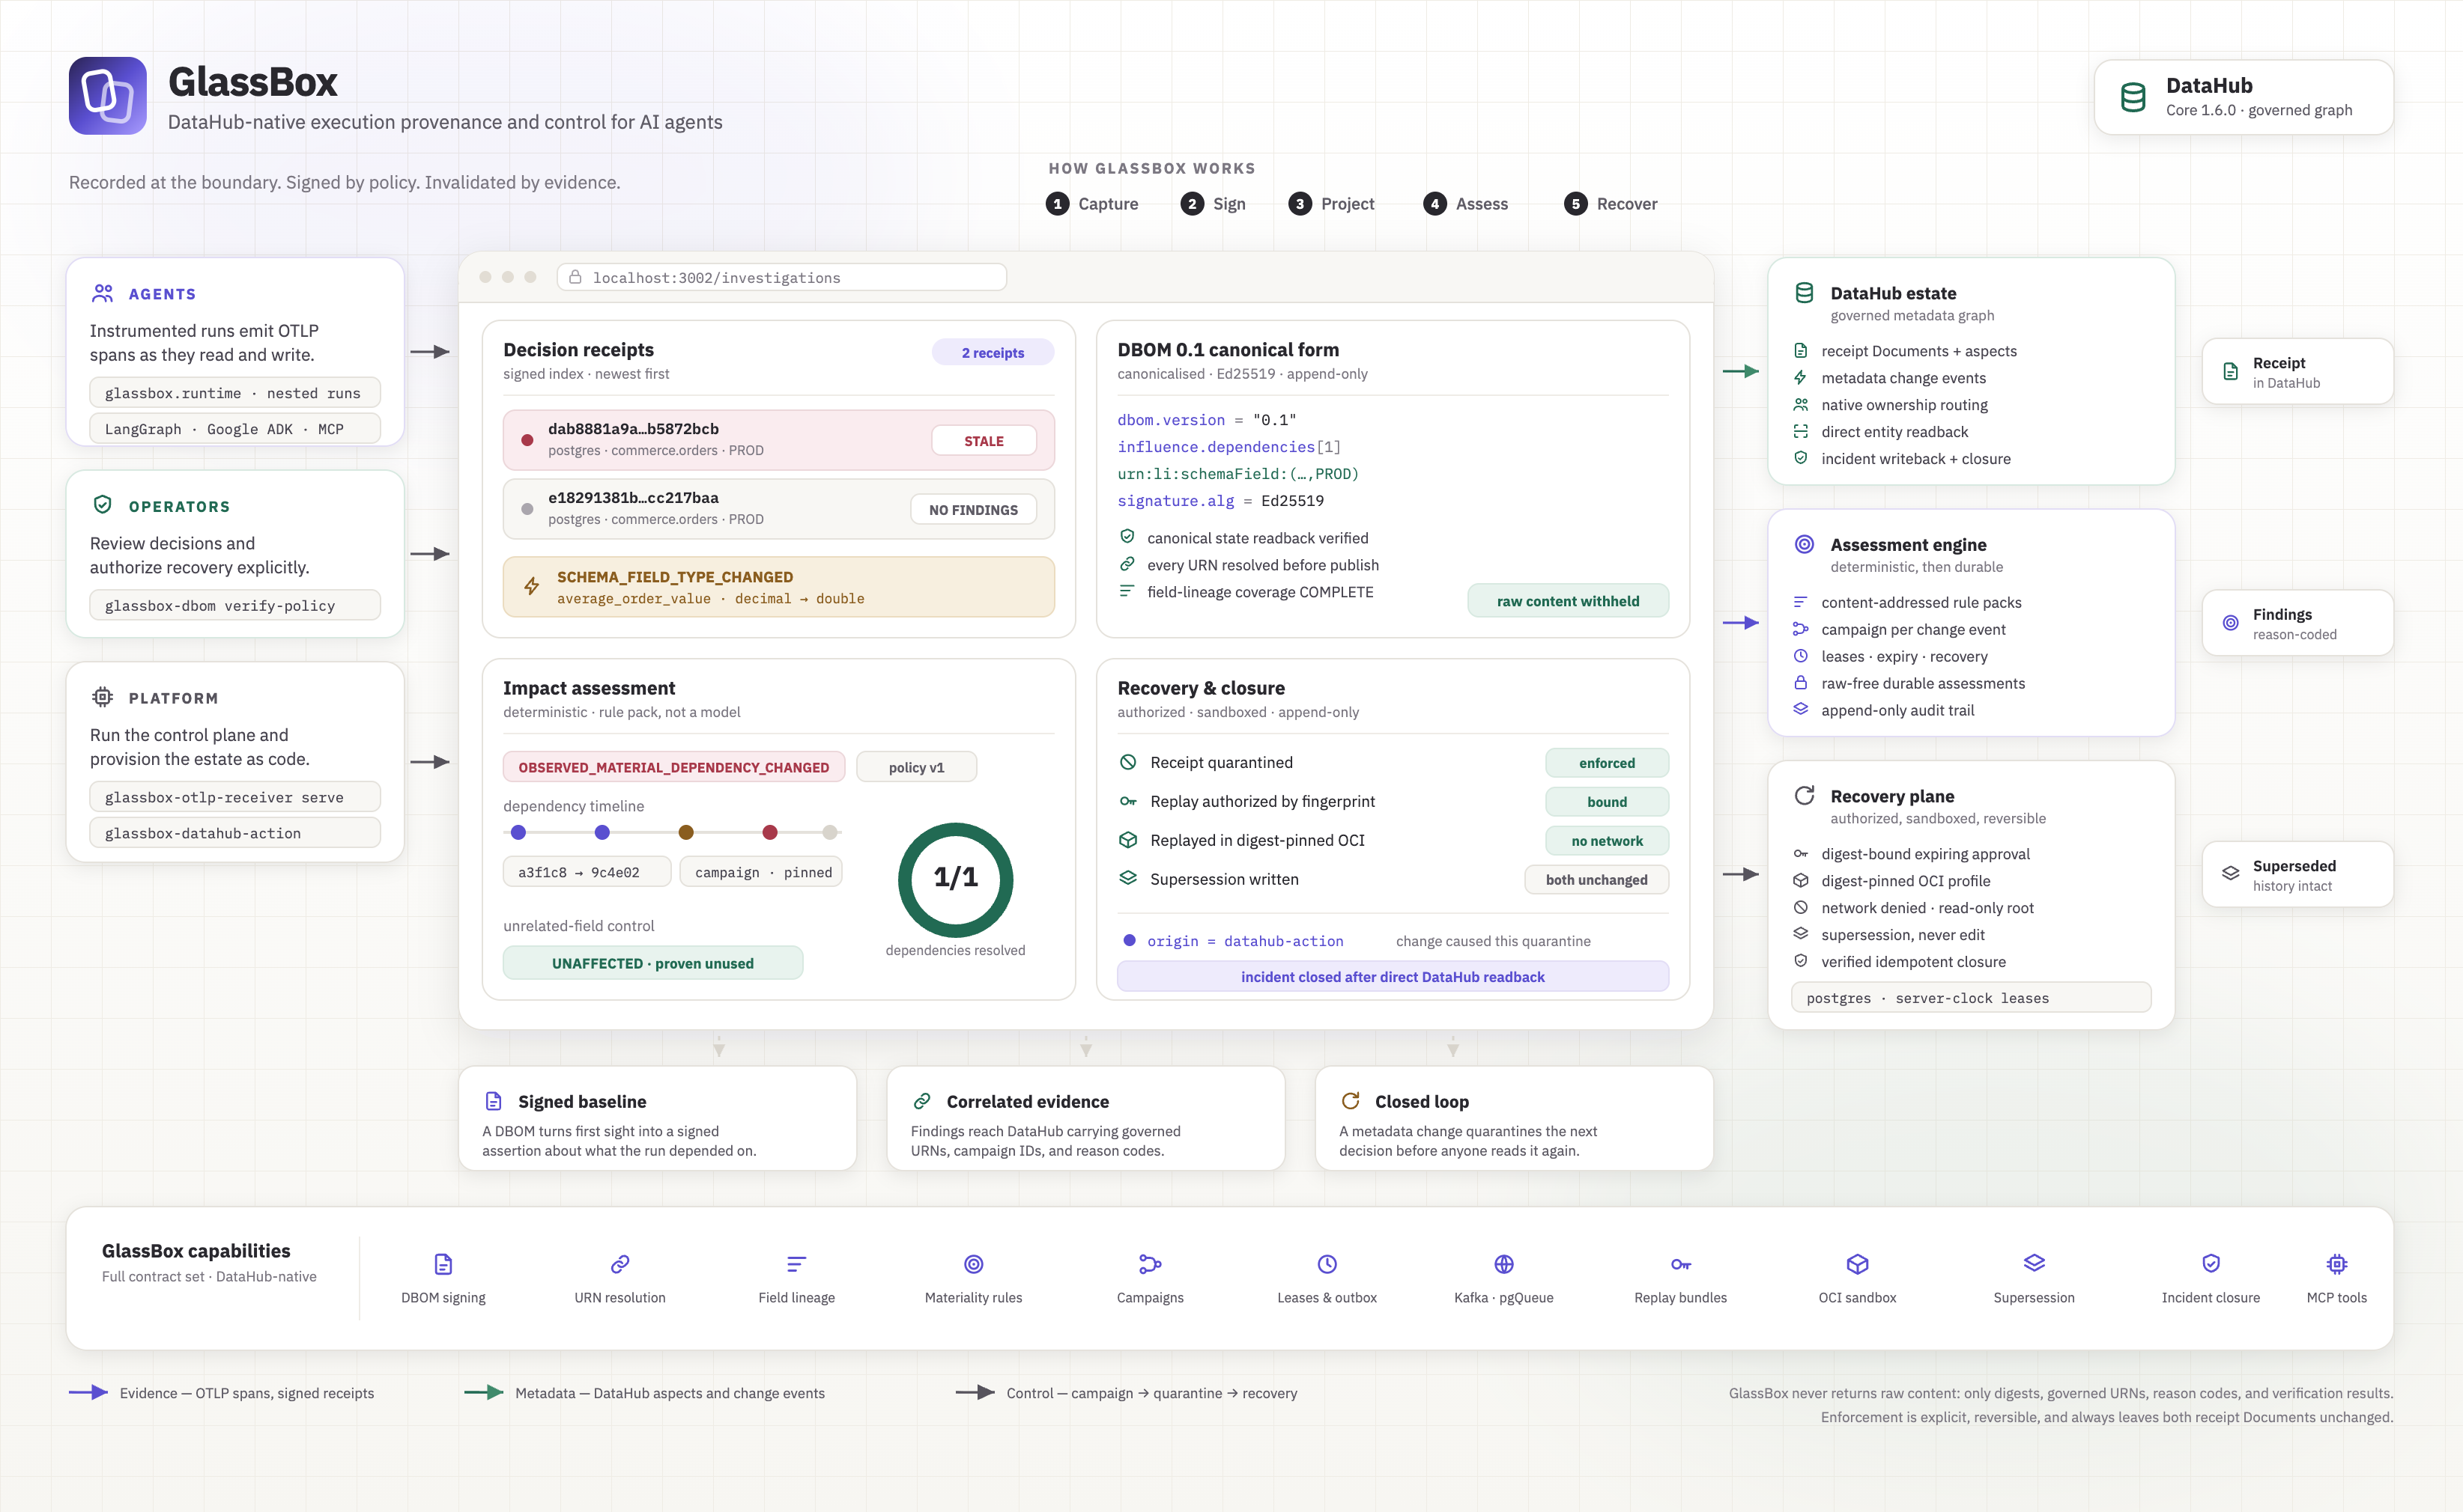Screen dimensions: 2463x1512
Task: Click the database icon in the DataHub Core card
Action: coord(2133,97)
